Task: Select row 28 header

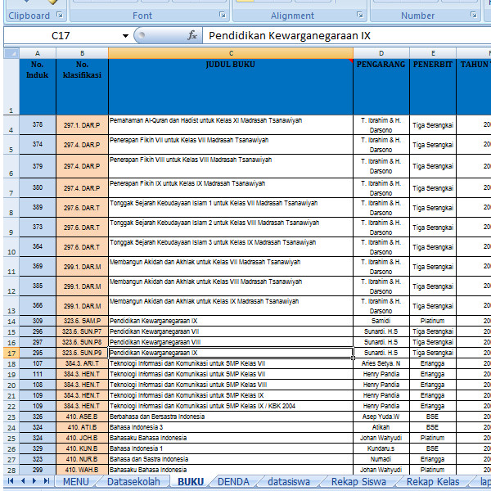Action: click(11, 470)
